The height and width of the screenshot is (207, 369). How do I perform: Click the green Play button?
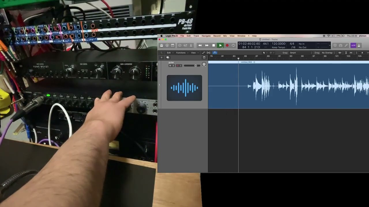220,45
